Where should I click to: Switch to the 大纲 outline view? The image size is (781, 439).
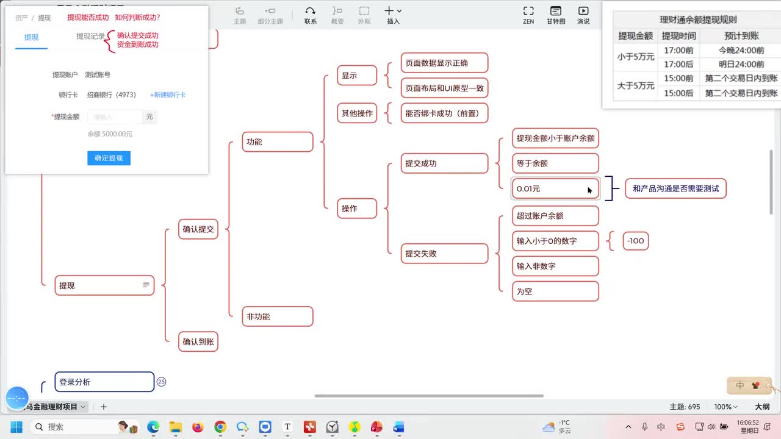pos(762,407)
